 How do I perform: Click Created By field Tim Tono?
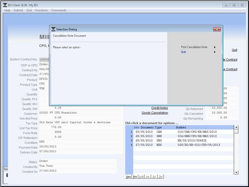78,166
